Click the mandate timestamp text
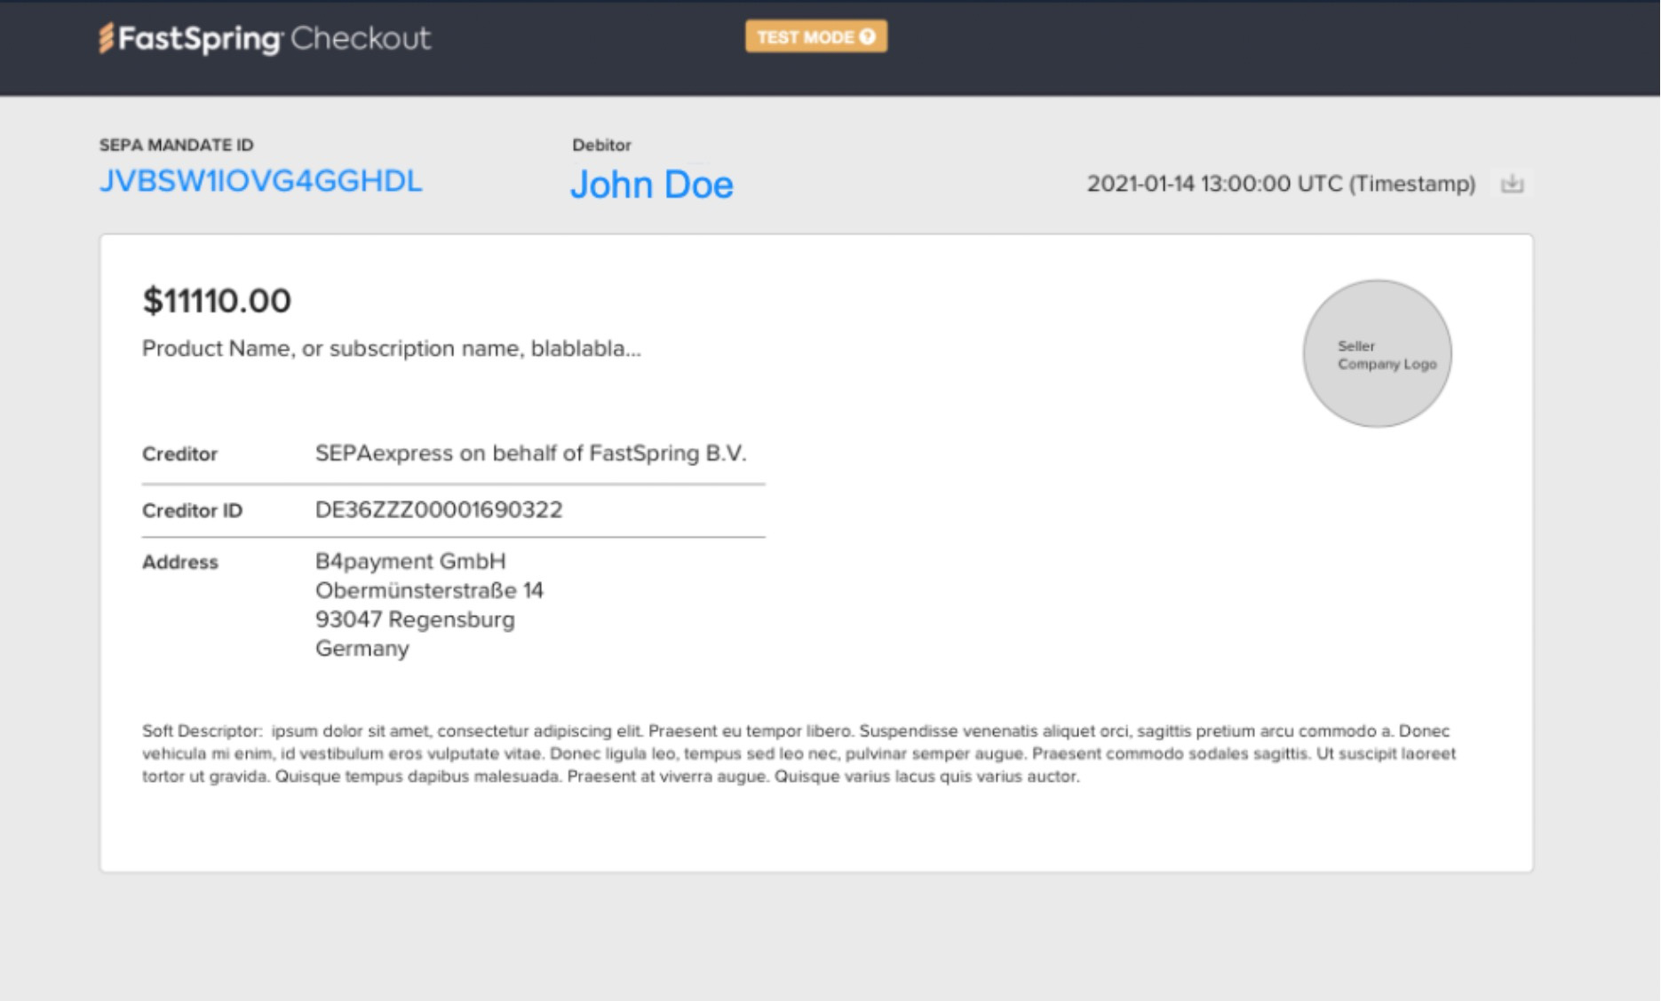The image size is (1661, 1001). pos(1280,184)
